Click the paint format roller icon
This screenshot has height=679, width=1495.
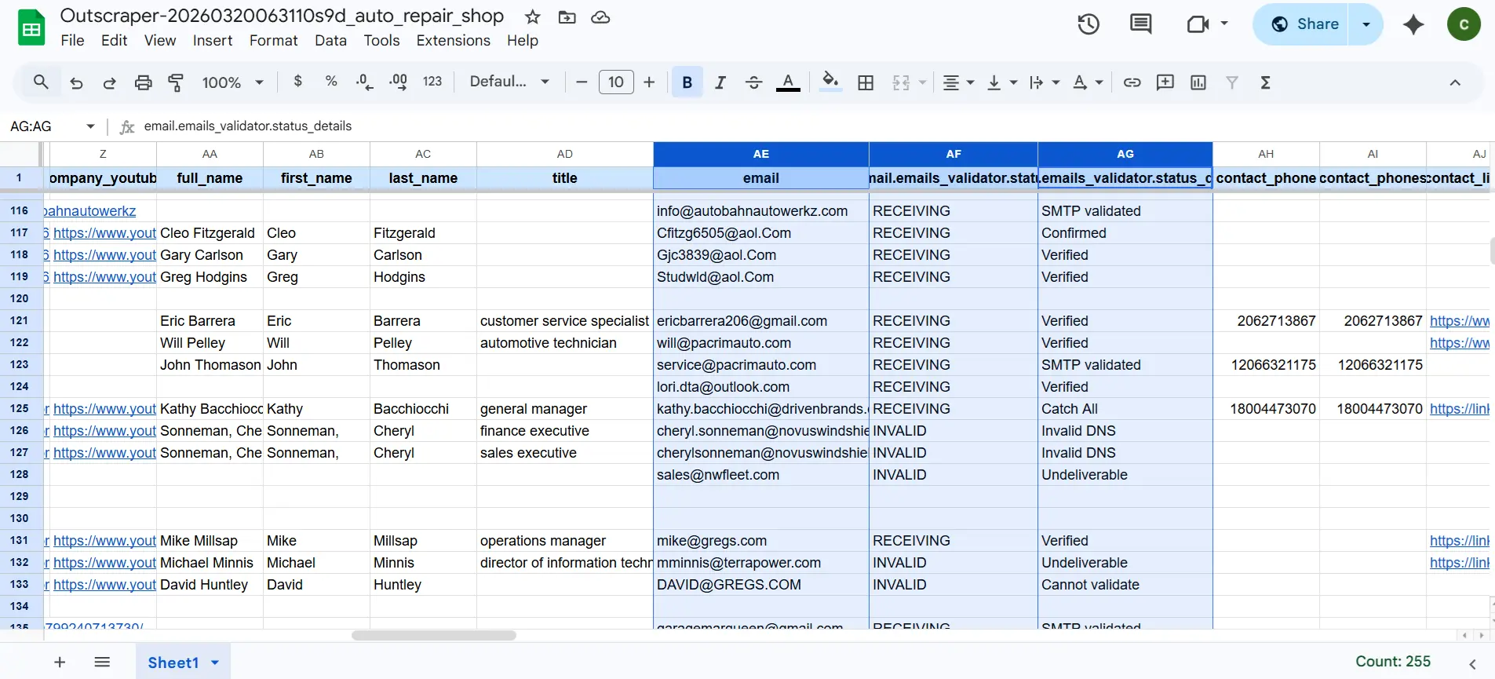pyautogui.click(x=176, y=82)
